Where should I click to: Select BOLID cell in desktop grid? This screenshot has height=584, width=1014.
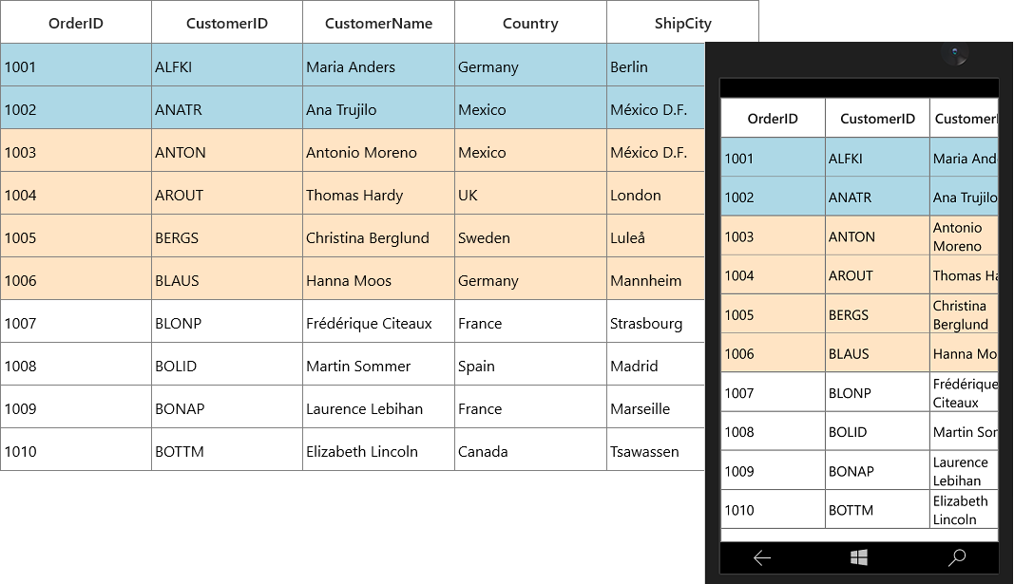coord(227,364)
